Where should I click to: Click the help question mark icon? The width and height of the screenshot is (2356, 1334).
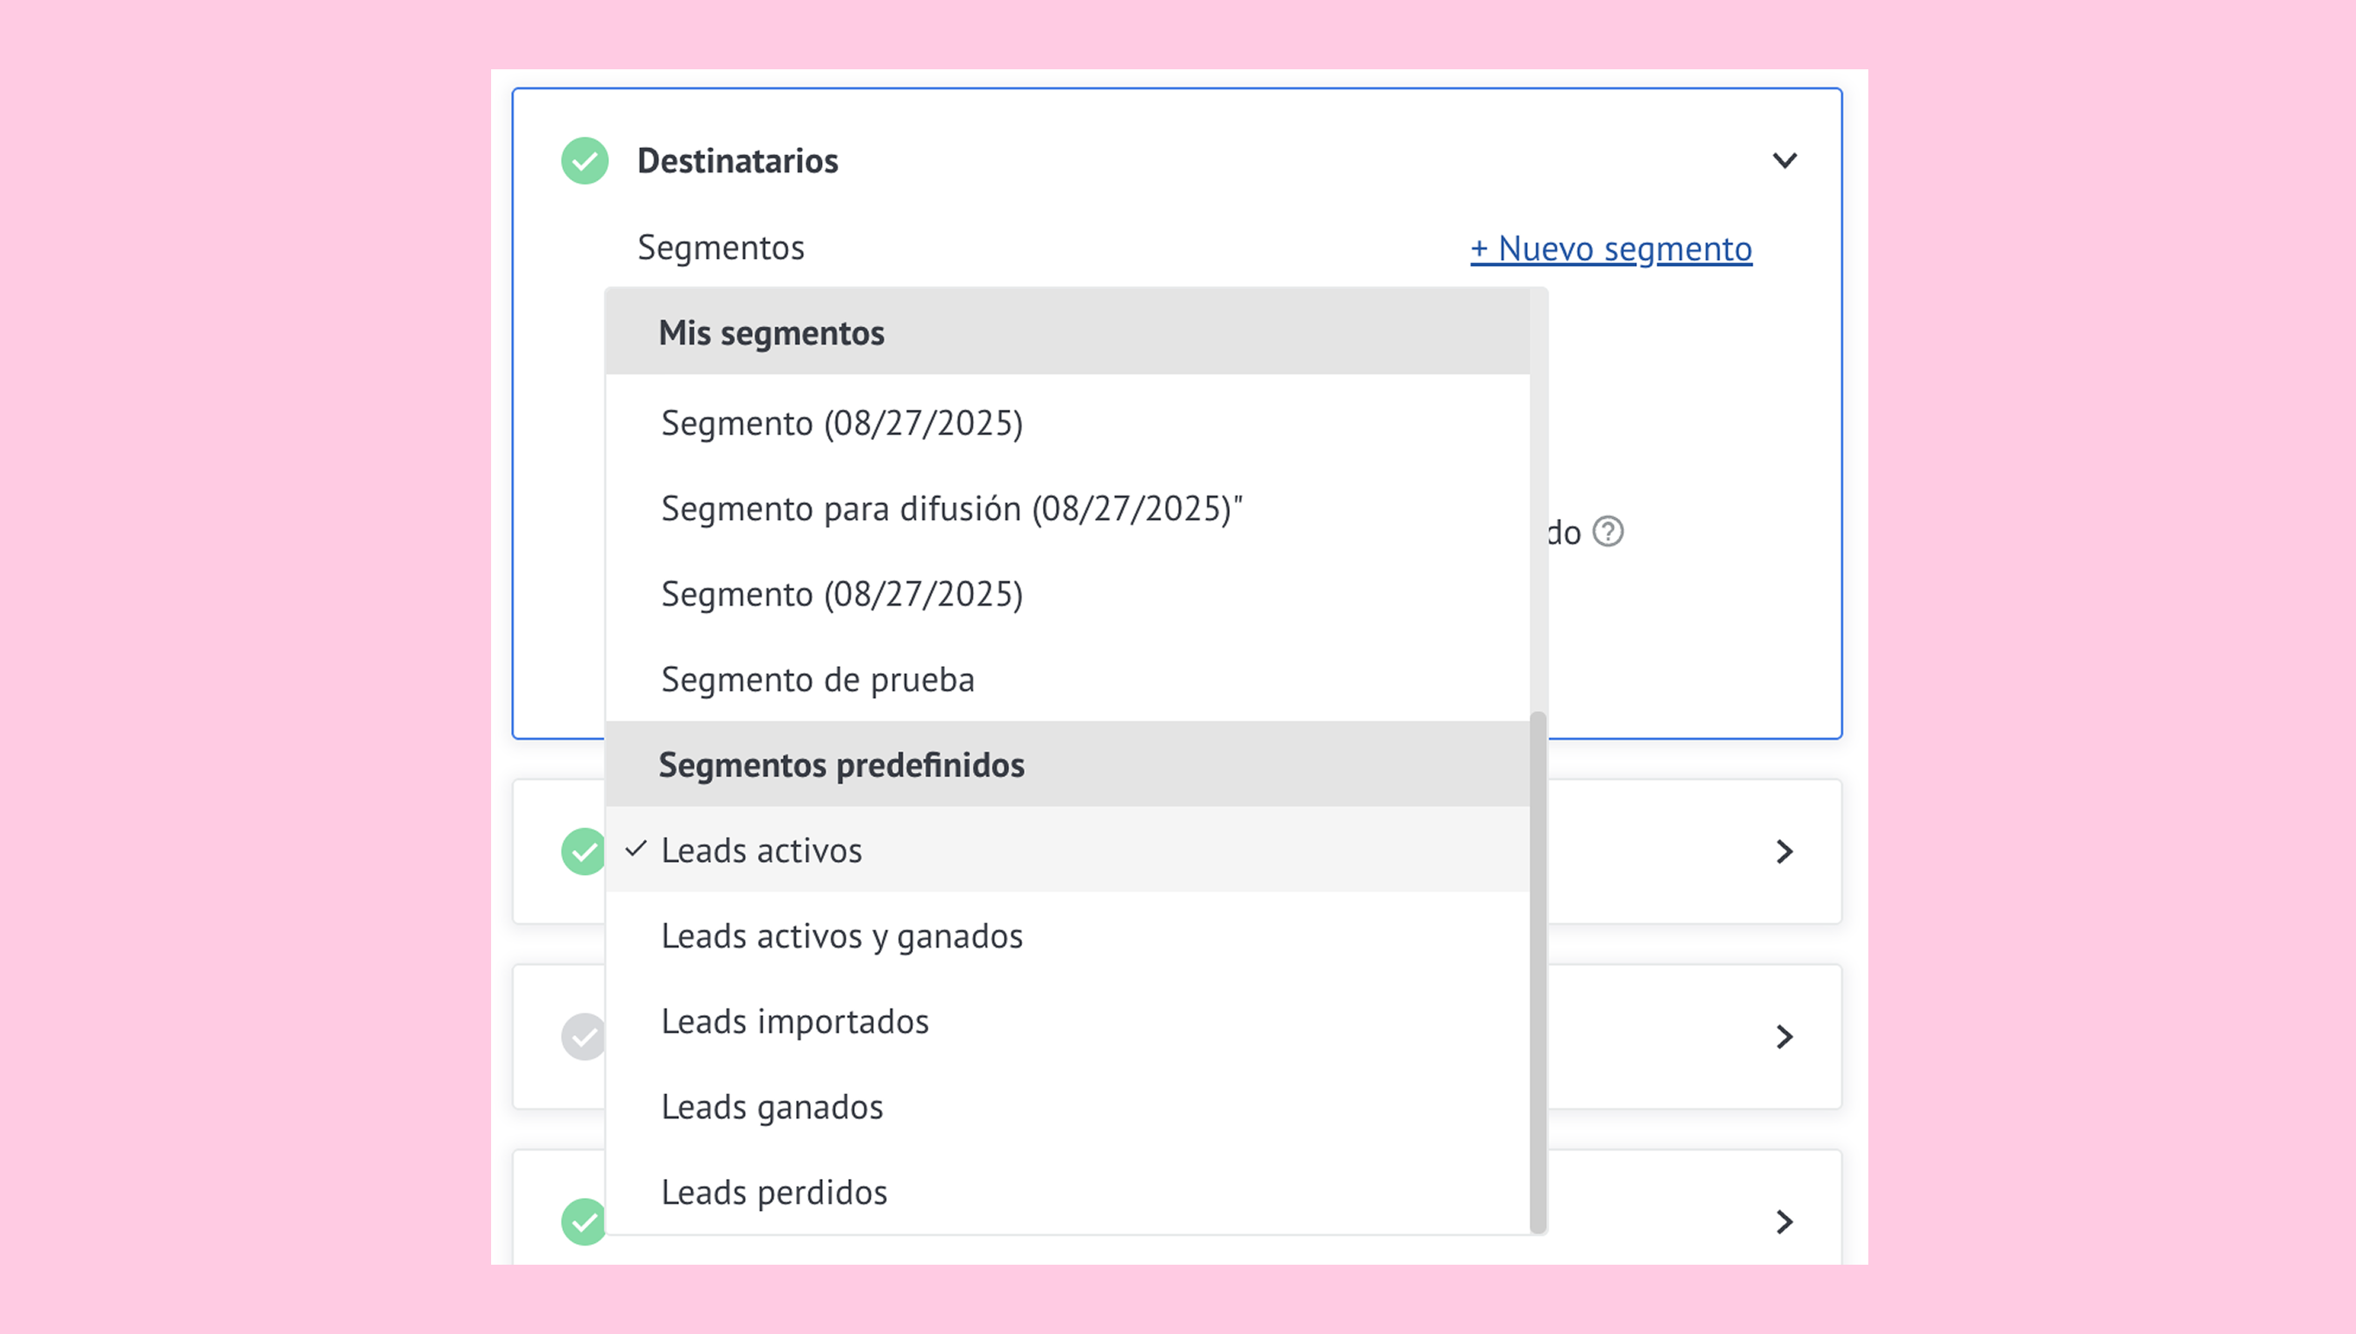pyautogui.click(x=1608, y=531)
